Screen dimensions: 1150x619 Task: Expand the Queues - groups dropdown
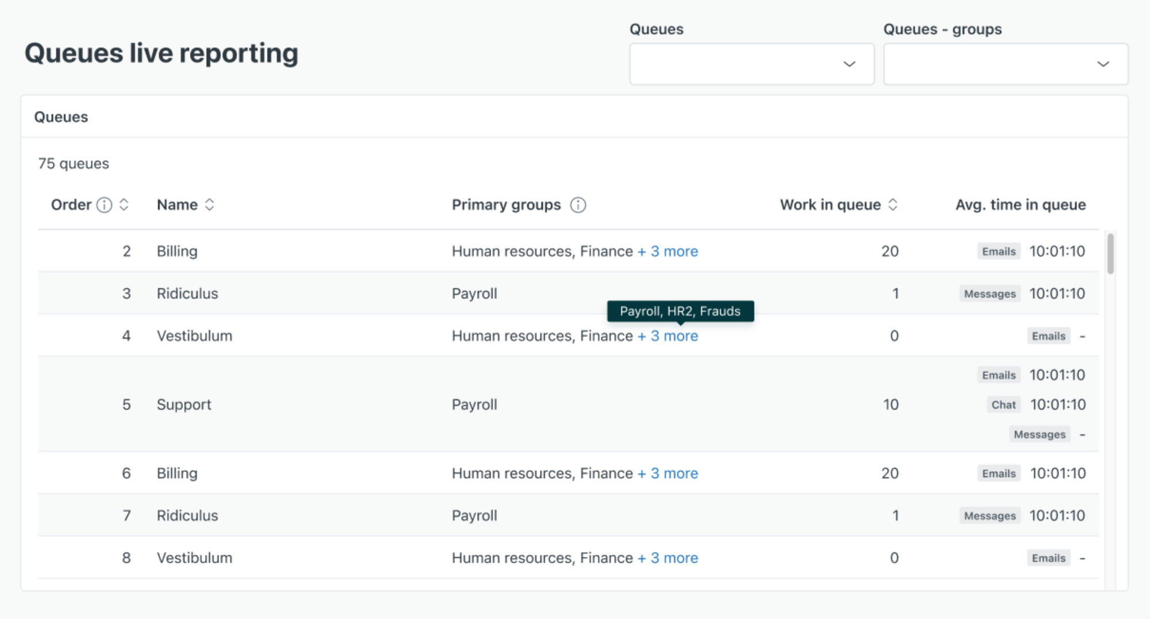click(x=1005, y=64)
